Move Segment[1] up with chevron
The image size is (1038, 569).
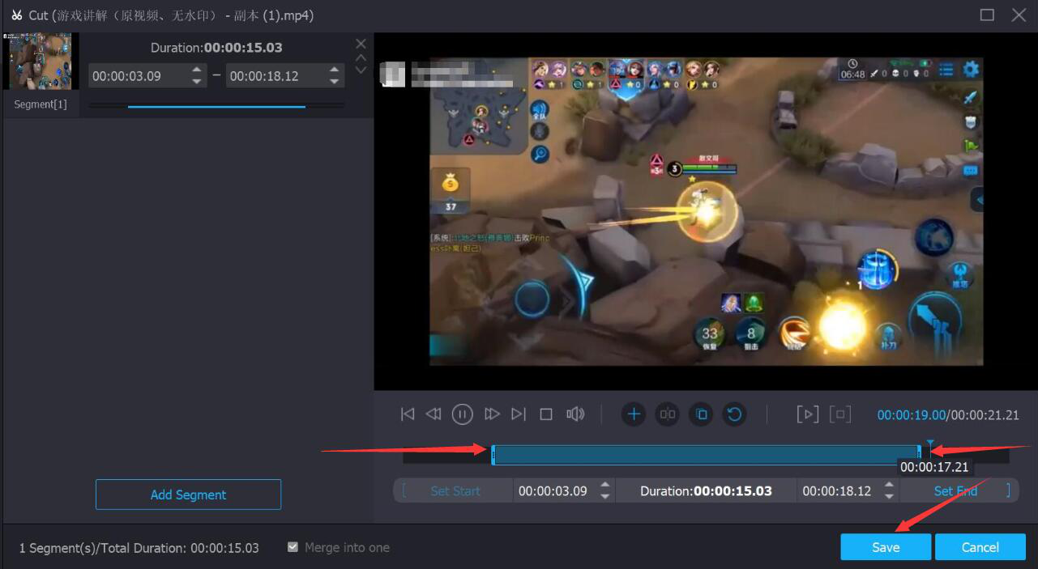tap(361, 57)
